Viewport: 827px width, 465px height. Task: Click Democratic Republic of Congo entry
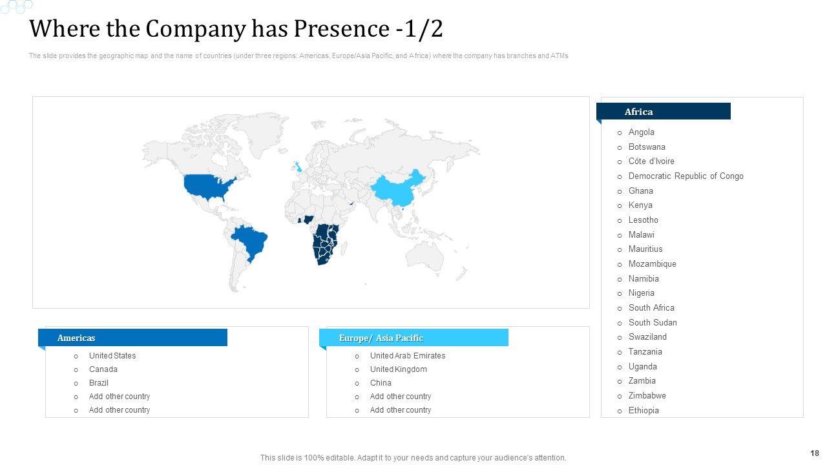[686, 176]
